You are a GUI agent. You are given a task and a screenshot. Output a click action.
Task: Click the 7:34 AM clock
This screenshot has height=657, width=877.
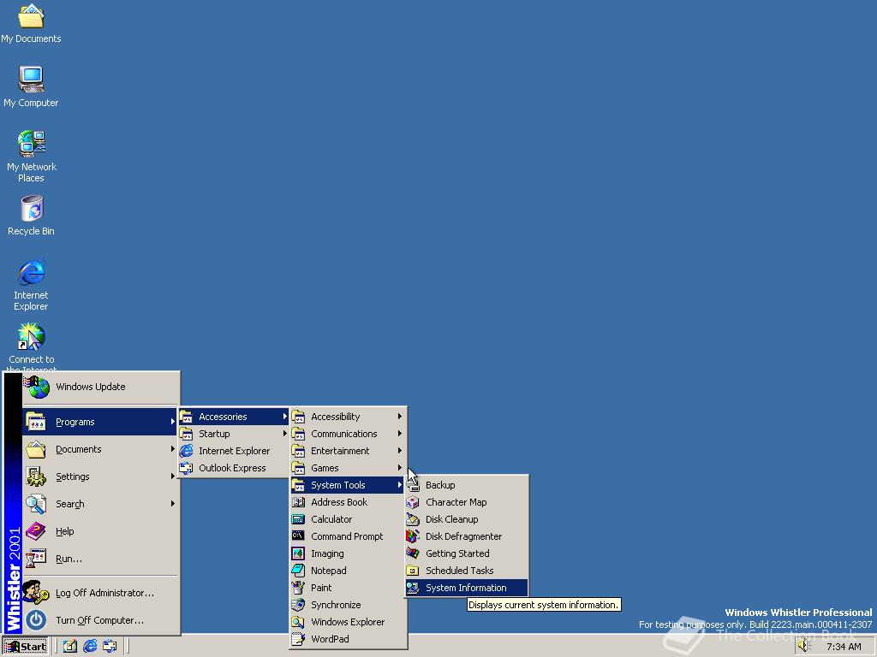(844, 647)
